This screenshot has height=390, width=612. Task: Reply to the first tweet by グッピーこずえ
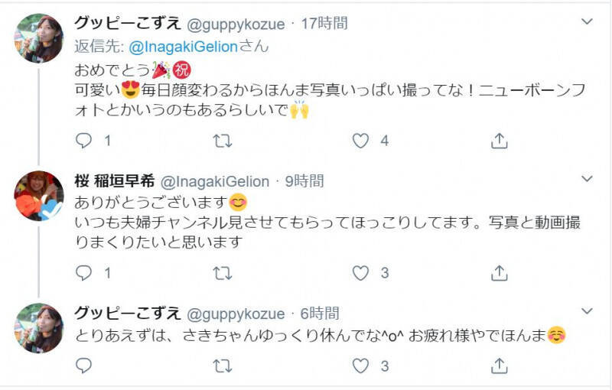(85, 141)
